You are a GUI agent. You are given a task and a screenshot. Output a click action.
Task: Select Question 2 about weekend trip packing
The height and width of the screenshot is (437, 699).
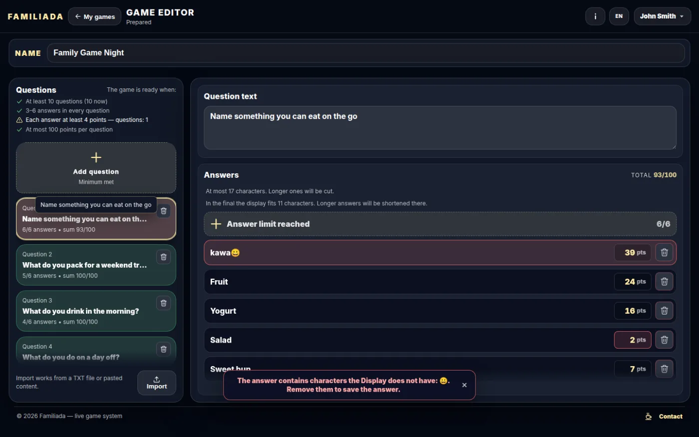[x=96, y=265]
